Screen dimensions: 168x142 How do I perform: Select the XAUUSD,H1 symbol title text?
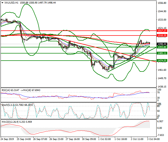click(11, 3)
